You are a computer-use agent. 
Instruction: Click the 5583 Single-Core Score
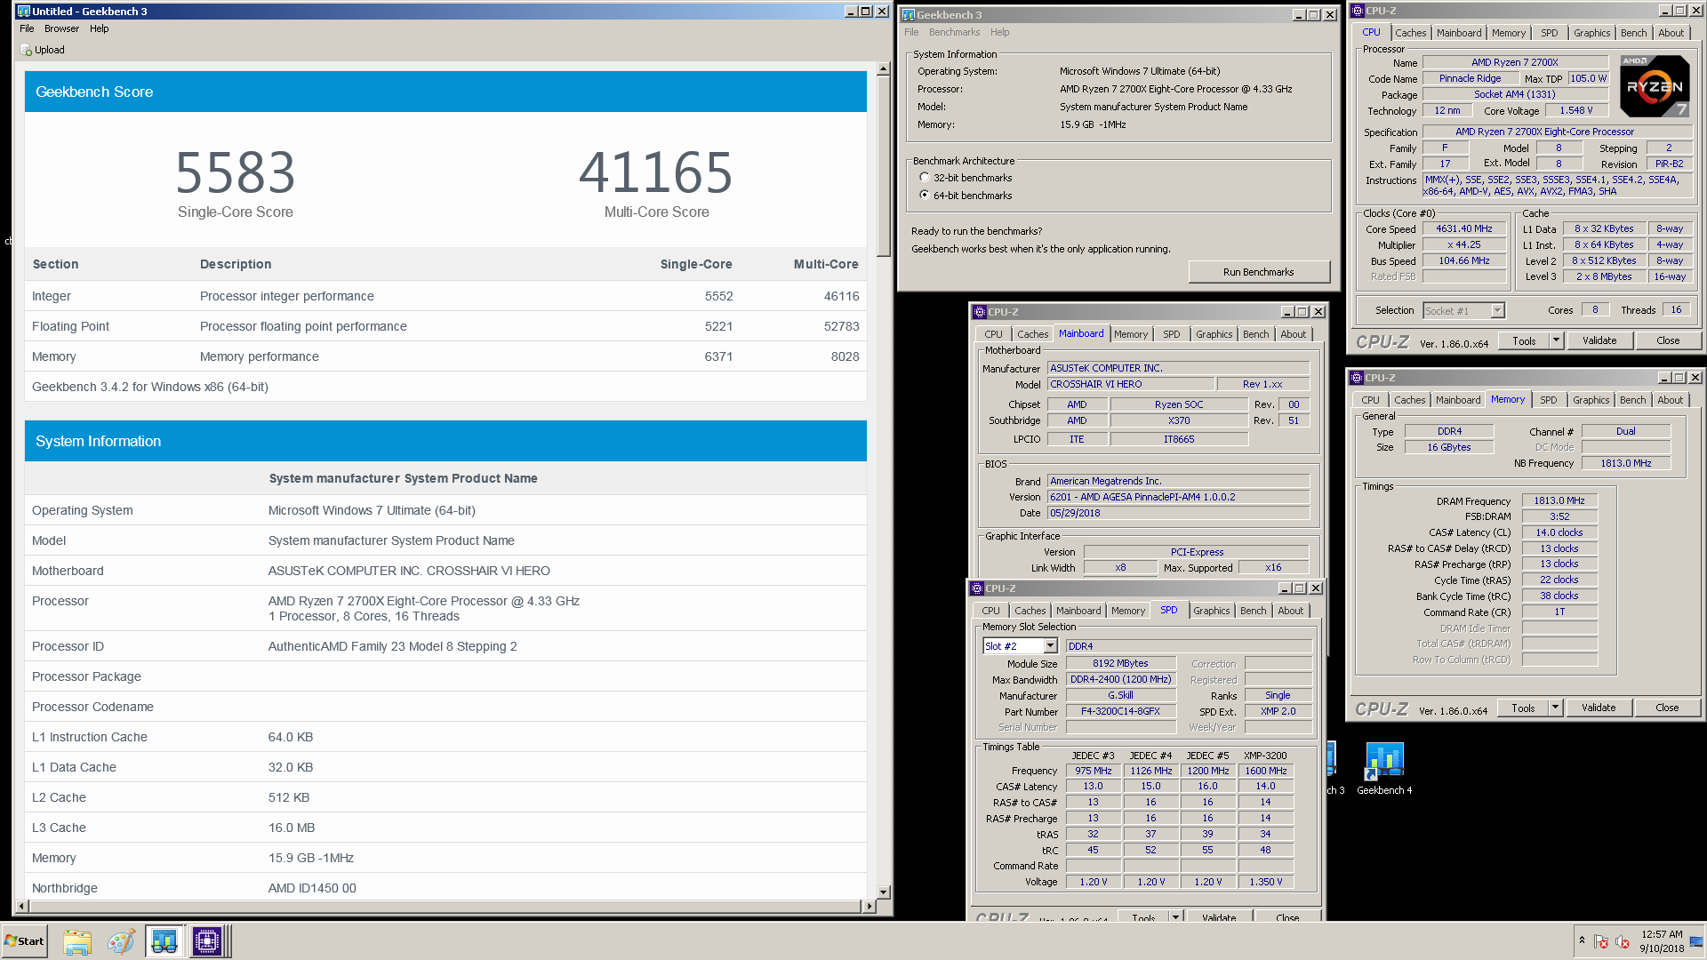[x=235, y=172]
